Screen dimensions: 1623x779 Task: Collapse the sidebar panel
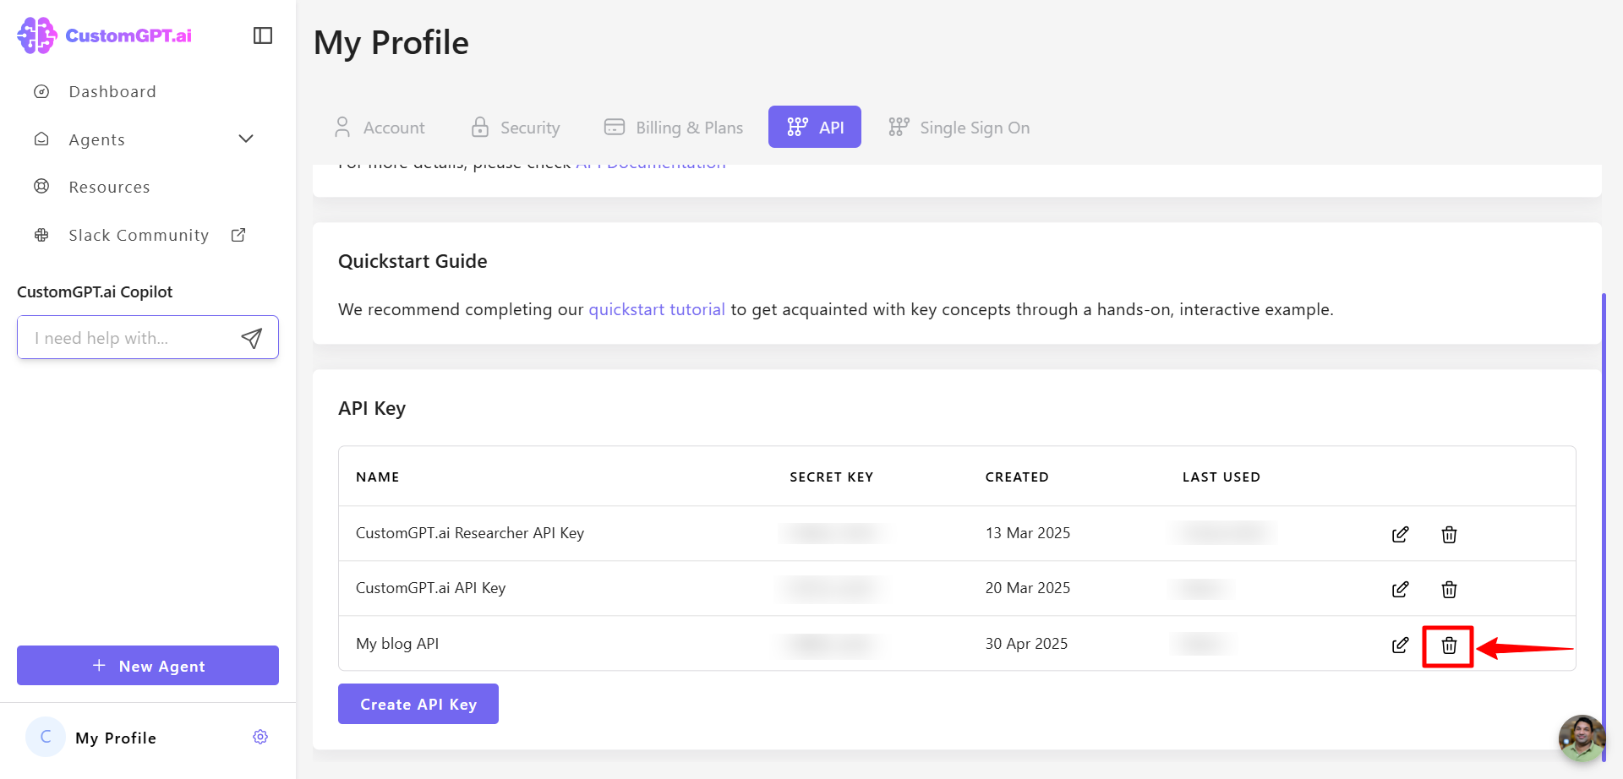(263, 35)
